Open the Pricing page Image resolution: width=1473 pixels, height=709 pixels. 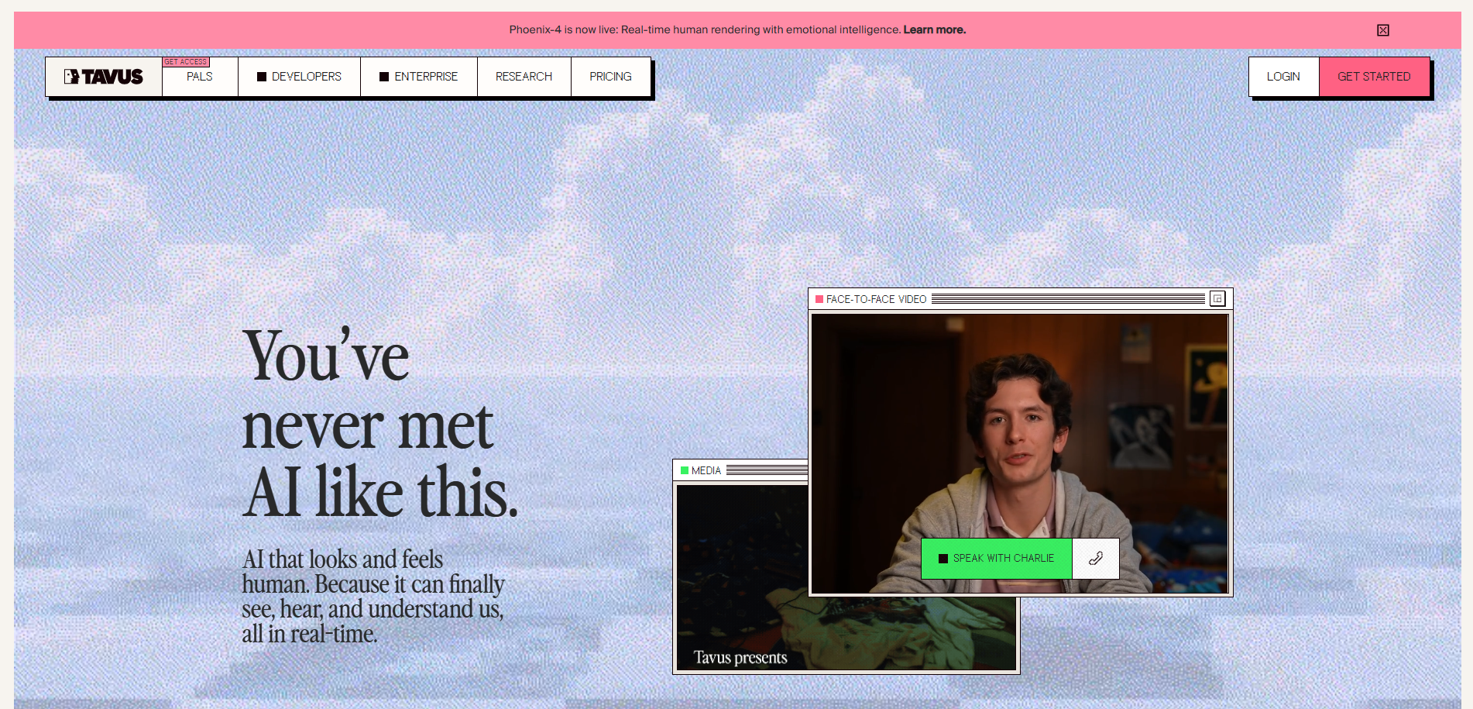tap(610, 77)
